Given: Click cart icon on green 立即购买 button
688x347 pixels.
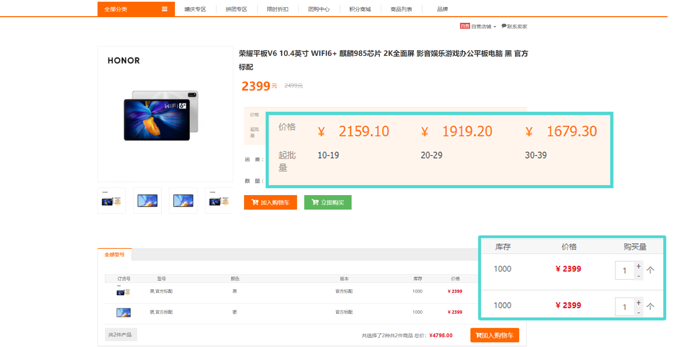Looking at the screenshot, I should (315, 202).
